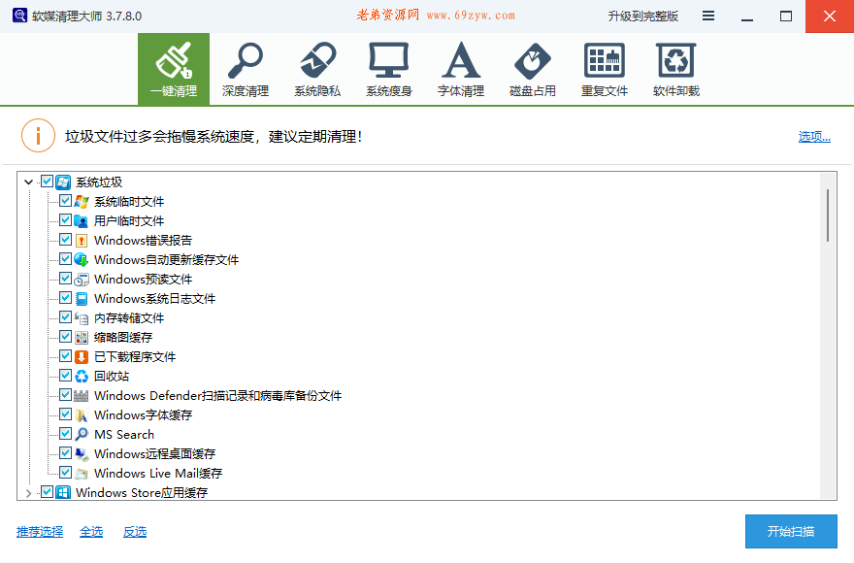Open the 系统瘦身 system slimming tool

coord(388,68)
